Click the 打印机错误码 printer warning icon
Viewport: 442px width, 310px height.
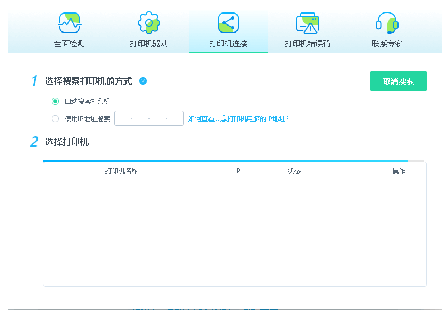(x=307, y=23)
